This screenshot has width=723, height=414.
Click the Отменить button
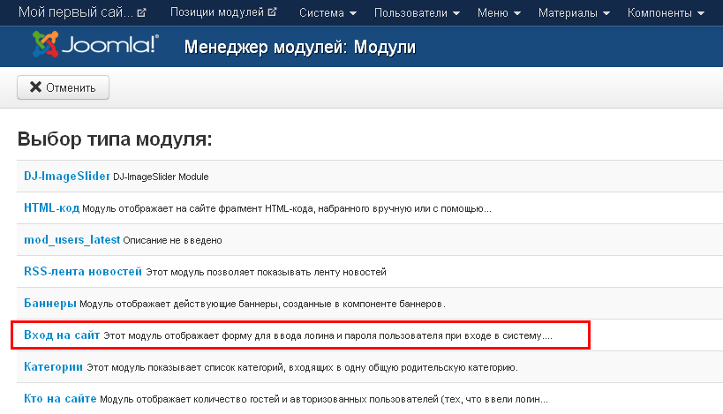[x=64, y=87]
